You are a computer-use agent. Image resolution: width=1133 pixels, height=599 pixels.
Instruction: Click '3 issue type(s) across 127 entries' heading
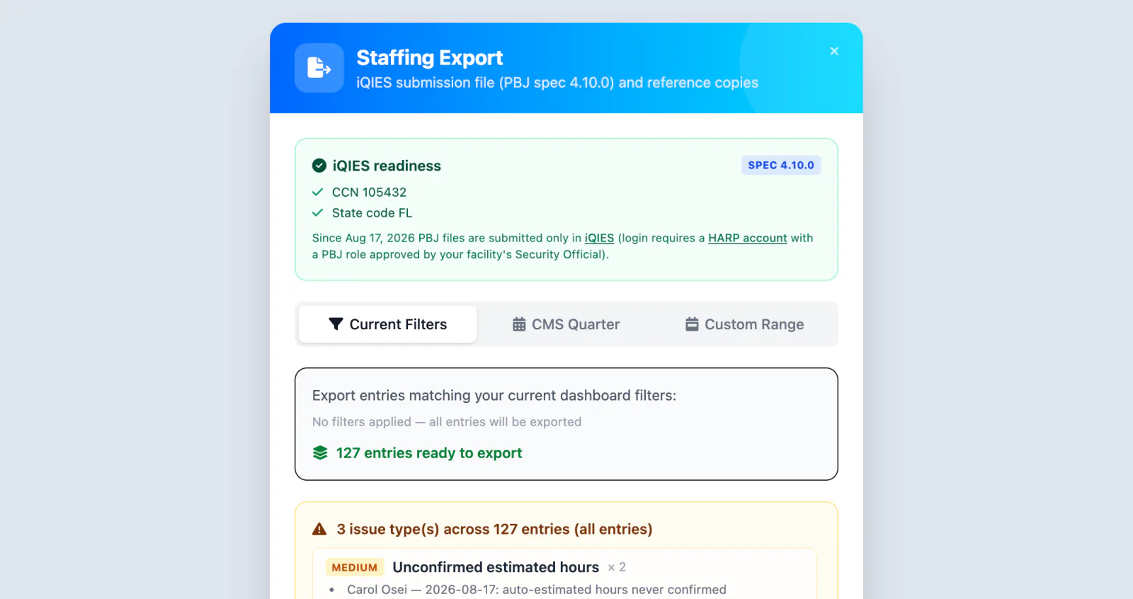(494, 529)
